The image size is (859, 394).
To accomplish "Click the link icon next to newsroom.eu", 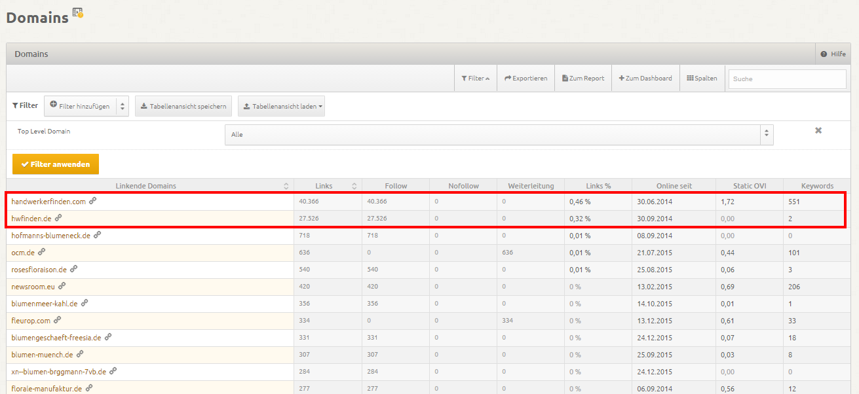I will click(62, 286).
